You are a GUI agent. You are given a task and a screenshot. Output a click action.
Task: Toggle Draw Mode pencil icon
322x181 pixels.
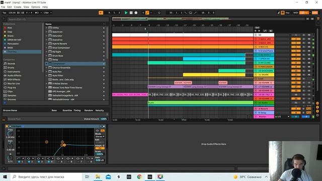click(x=279, y=13)
